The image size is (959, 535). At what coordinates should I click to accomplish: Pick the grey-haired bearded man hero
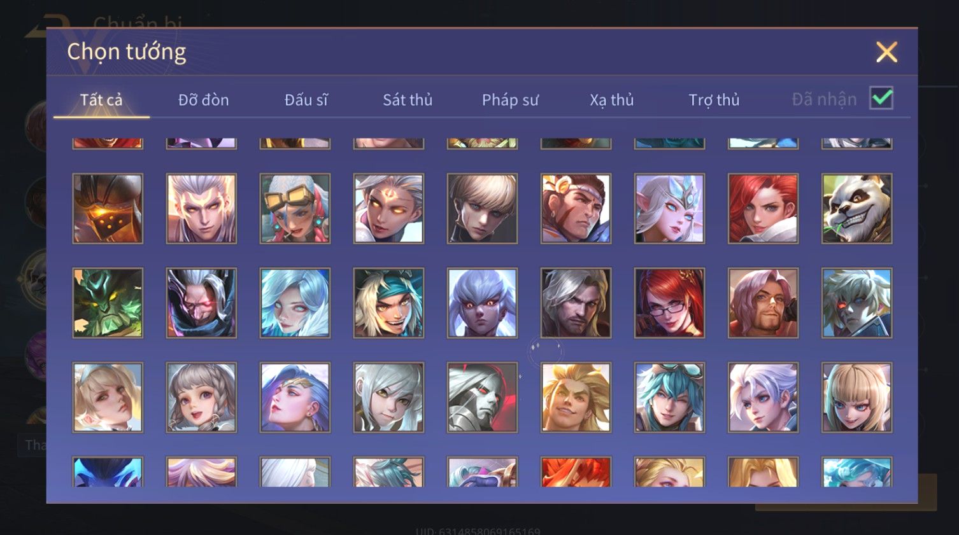(x=576, y=303)
